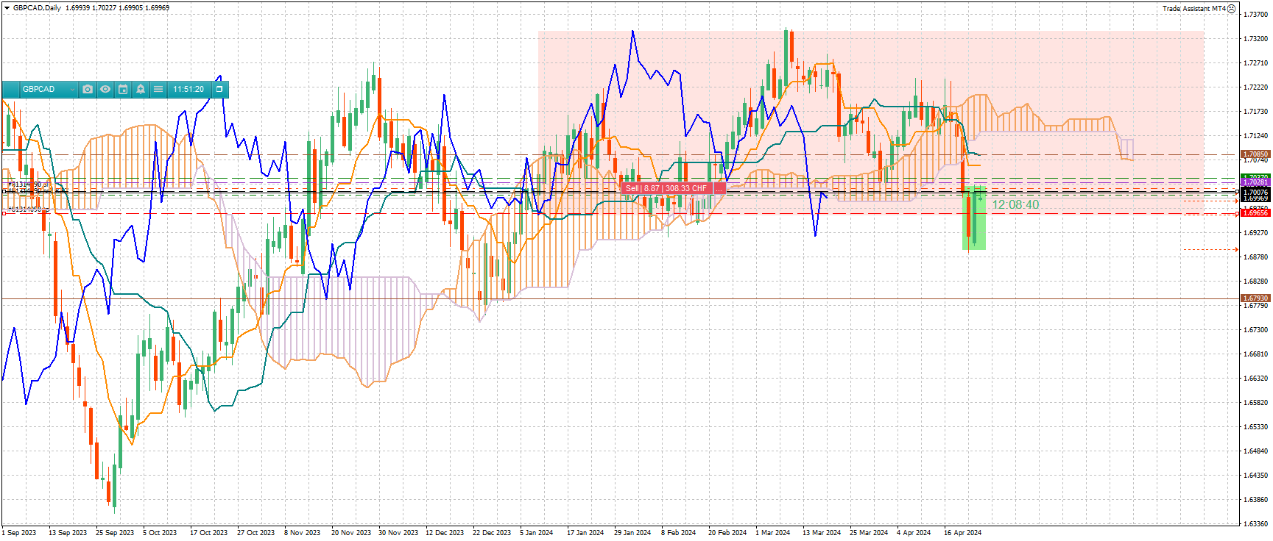Image resolution: width=1273 pixels, height=541 pixels.
Task: Click the 1.71240 price scale label
Action: (x=1255, y=136)
